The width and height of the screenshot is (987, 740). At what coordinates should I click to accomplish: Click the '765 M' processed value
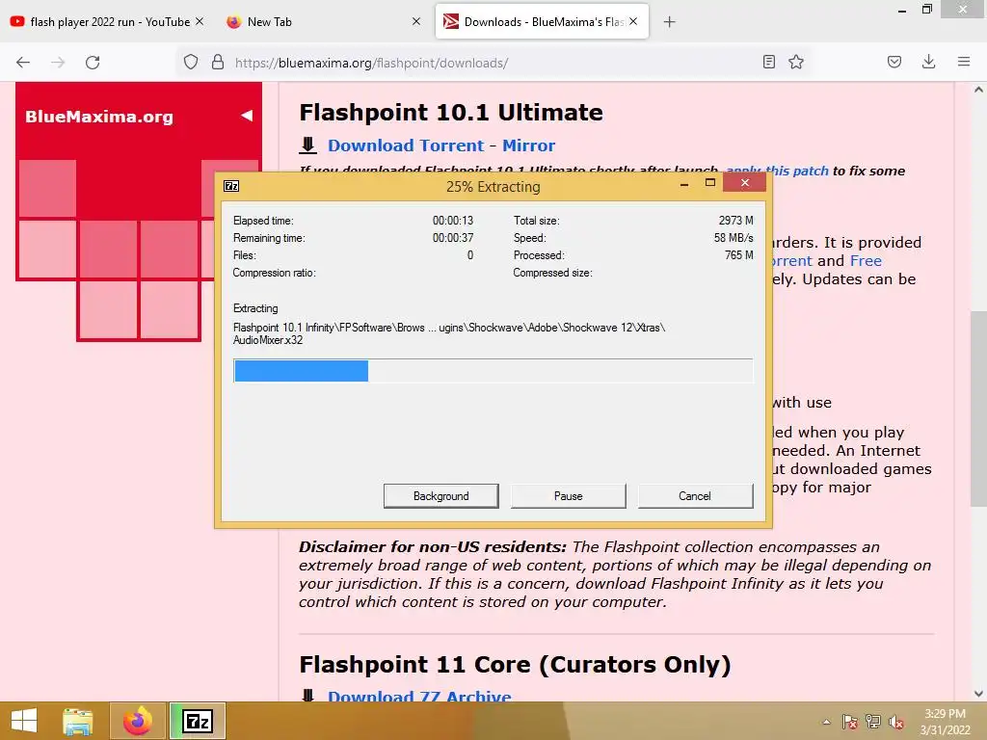tap(739, 254)
